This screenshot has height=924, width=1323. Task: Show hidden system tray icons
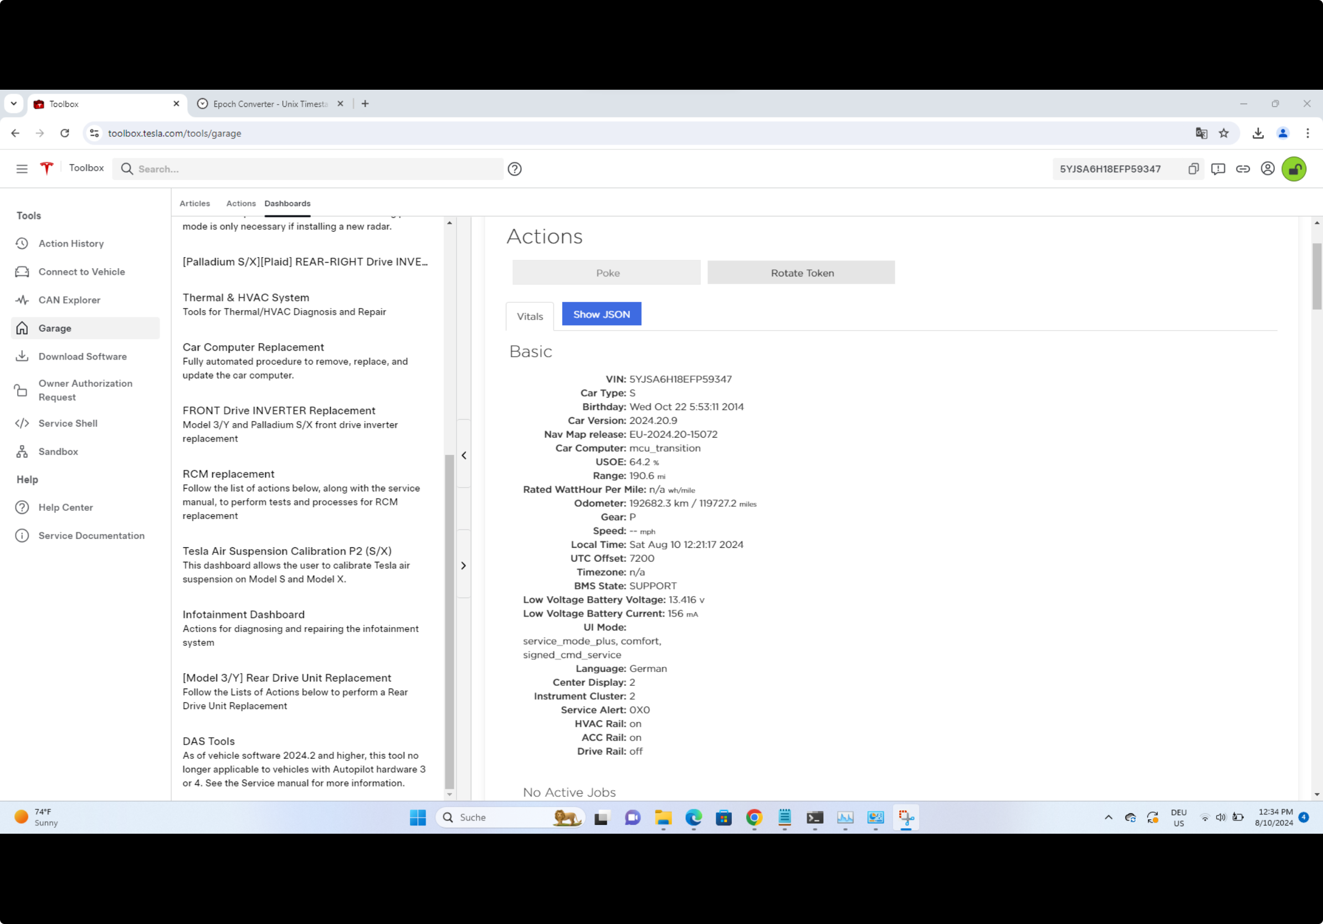click(x=1109, y=818)
